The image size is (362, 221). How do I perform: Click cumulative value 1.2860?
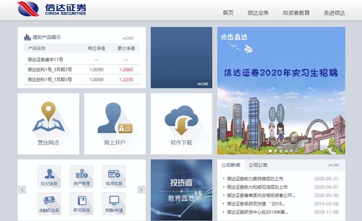(126, 69)
